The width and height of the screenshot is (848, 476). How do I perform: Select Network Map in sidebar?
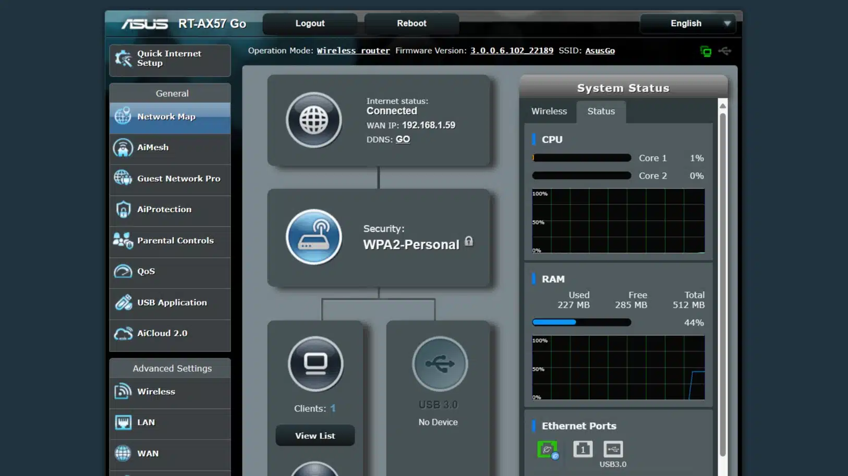tap(170, 117)
